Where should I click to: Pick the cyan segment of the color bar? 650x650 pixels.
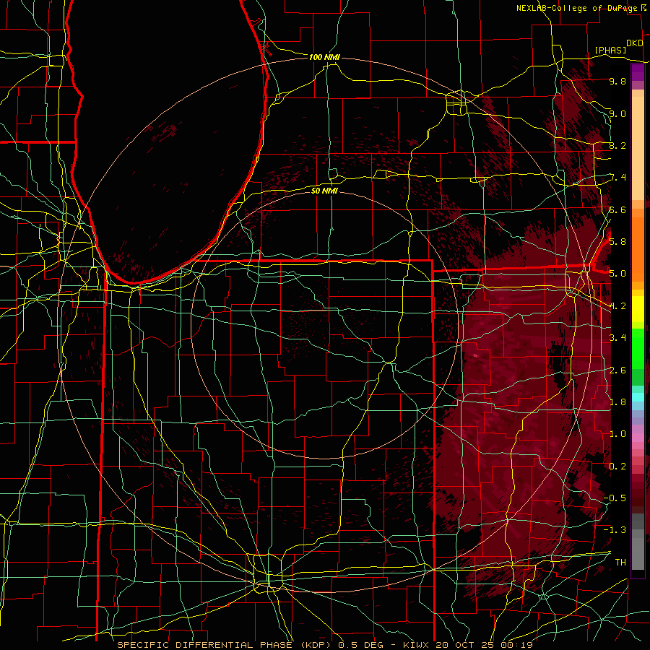coord(638,397)
